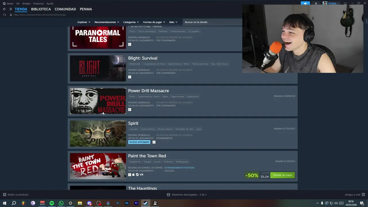Open the Paranormal Tales thumbnail
The height and width of the screenshot is (207, 368).
pos(98,37)
